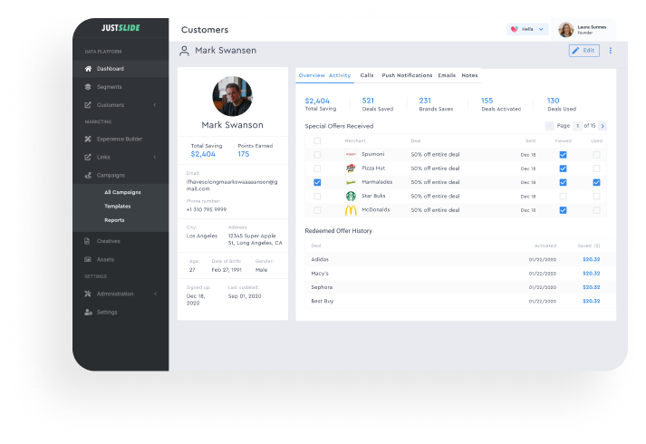This screenshot has width=646, height=444.
Task: Open the three-dot more options menu
Action: tap(610, 51)
